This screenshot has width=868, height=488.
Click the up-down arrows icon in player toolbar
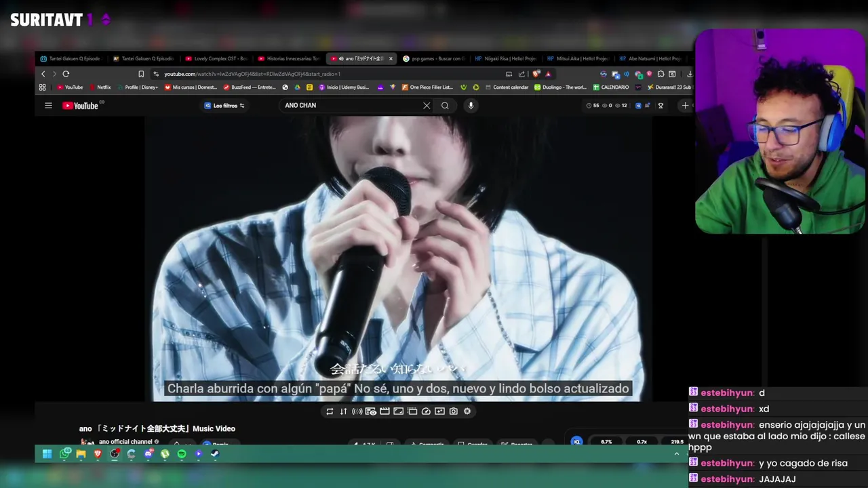(343, 411)
